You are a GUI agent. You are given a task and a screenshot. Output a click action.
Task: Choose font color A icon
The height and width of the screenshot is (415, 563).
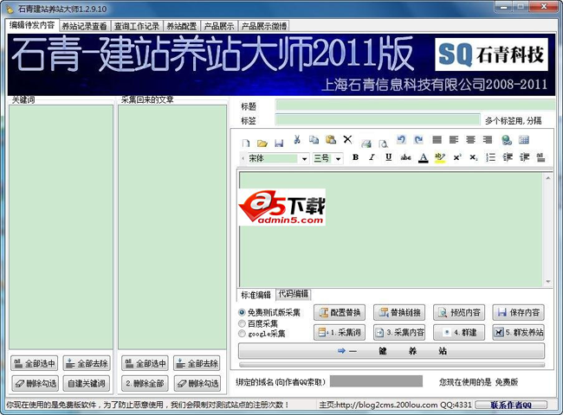[424, 157]
